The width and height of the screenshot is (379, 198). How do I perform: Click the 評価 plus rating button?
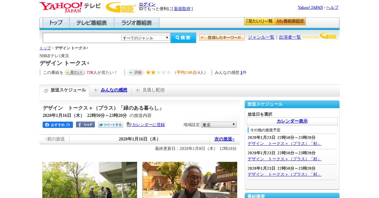pos(135,73)
